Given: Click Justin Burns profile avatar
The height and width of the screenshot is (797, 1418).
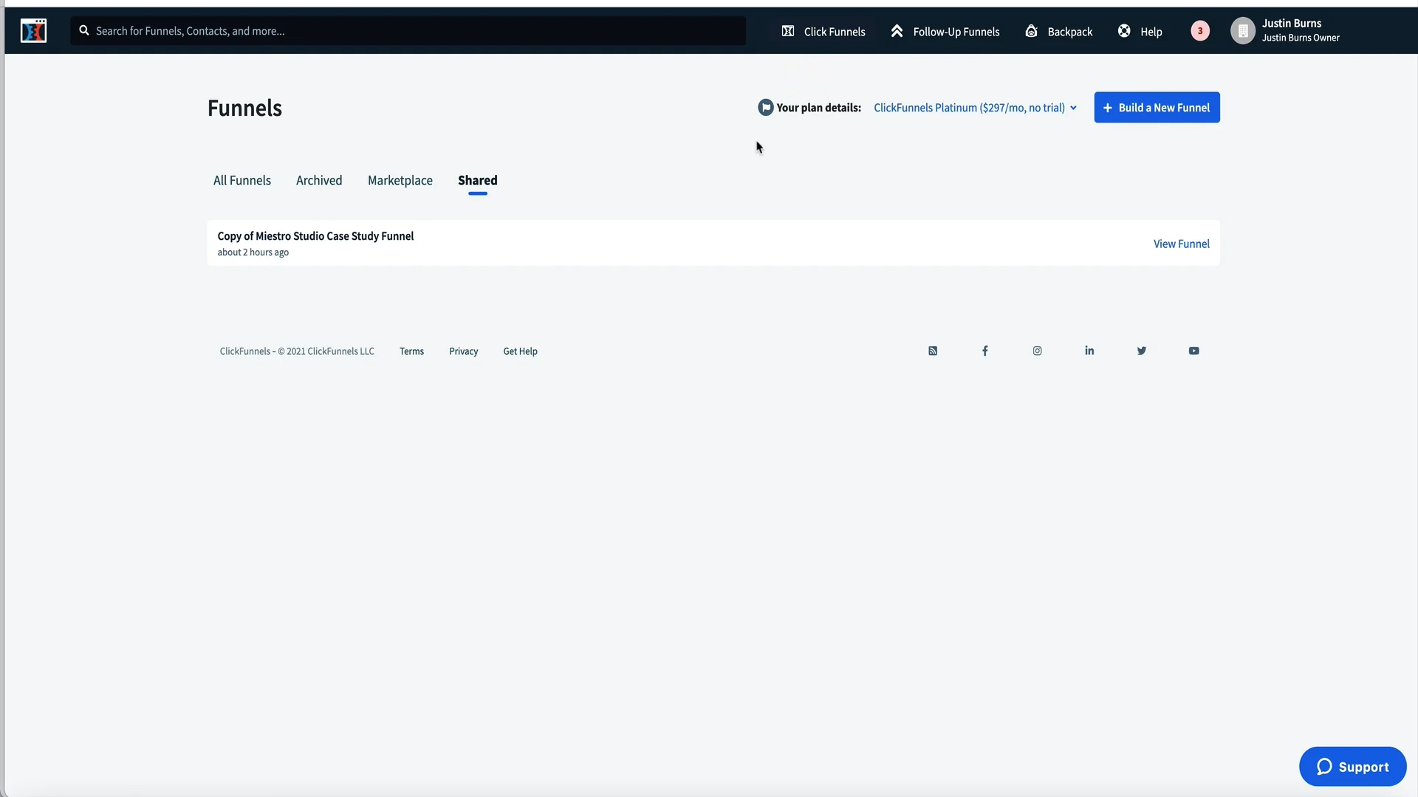Looking at the screenshot, I should tap(1243, 31).
